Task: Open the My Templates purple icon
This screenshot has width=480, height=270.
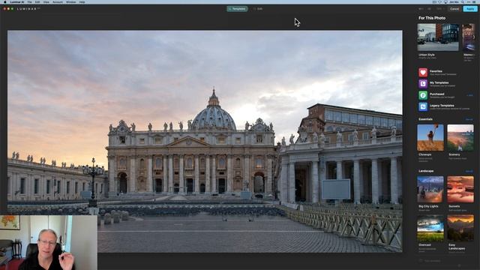Action: click(423, 83)
